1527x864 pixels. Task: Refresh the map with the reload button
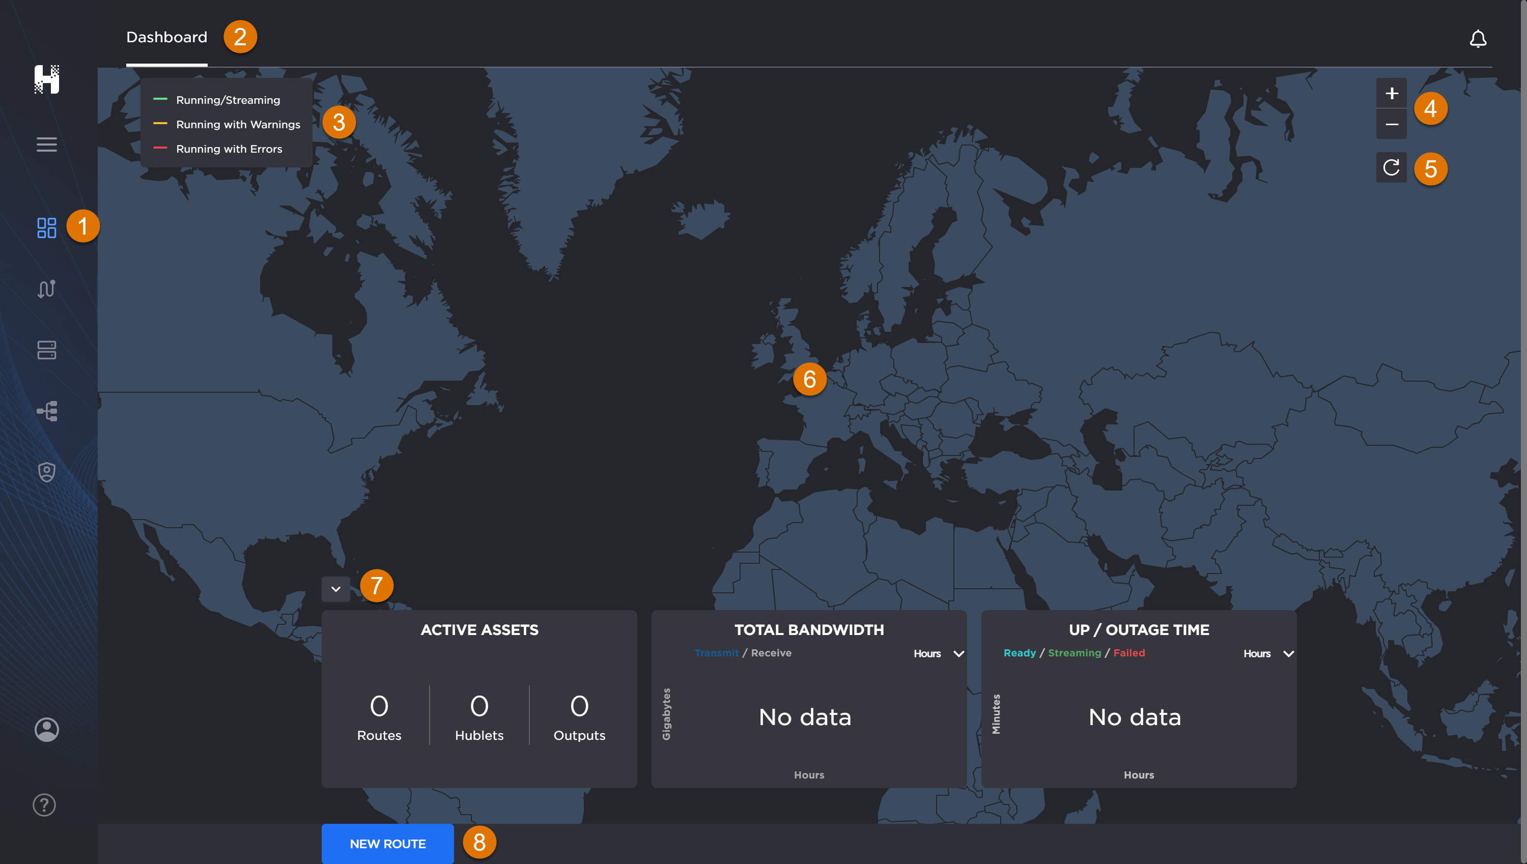(x=1391, y=167)
